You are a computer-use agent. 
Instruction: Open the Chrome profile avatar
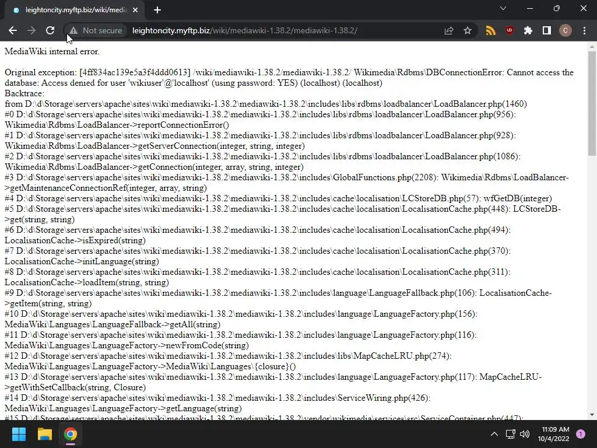click(x=566, y=30)
